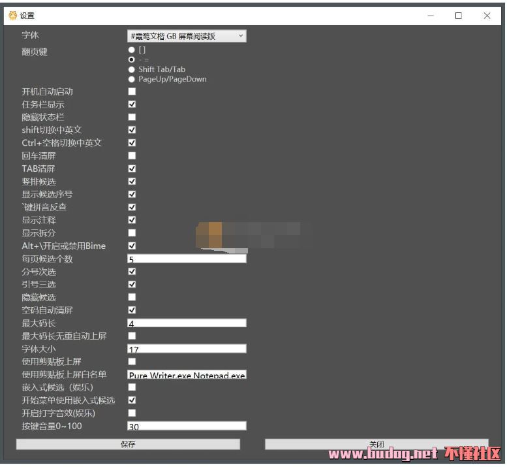Check the 显示拆分 option

pos(132,233)
